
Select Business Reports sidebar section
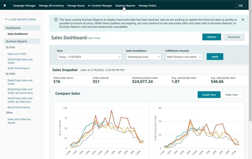pos(22,41)
